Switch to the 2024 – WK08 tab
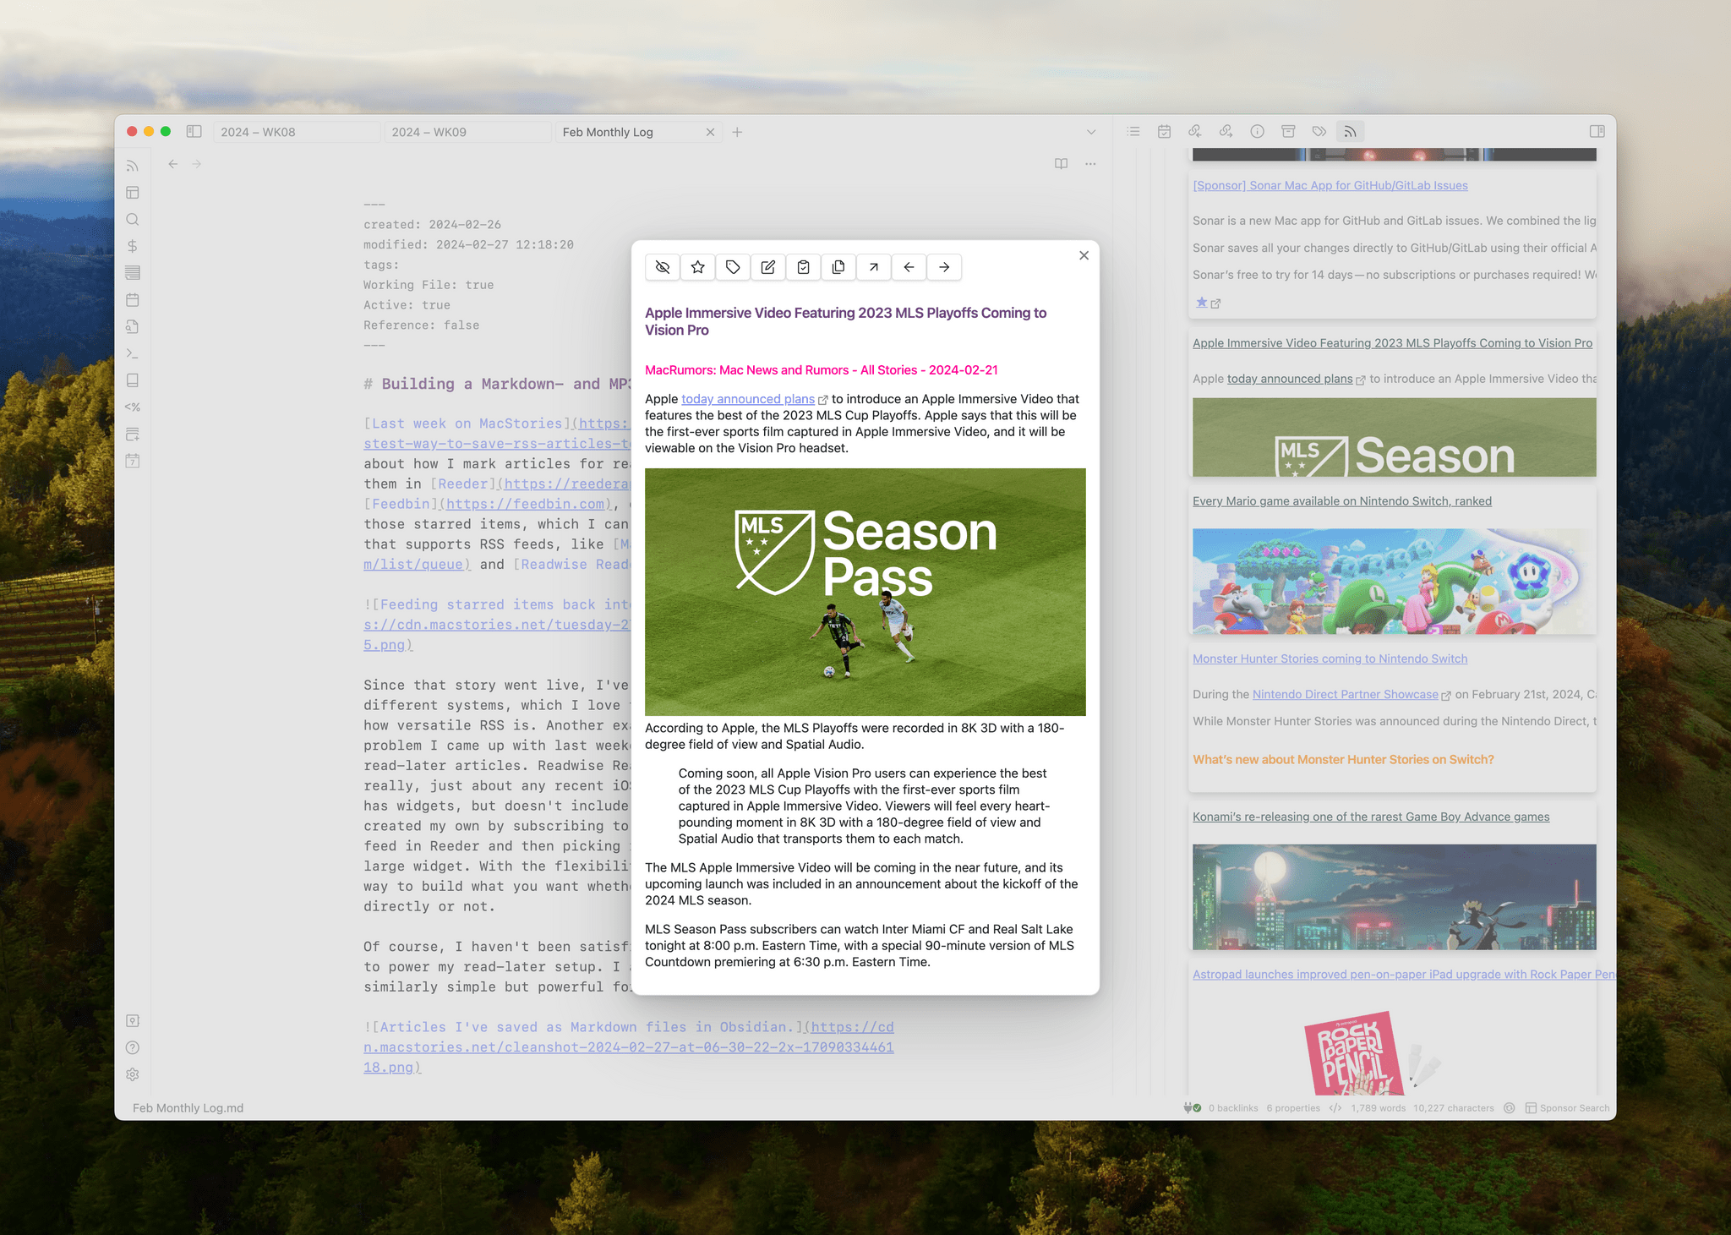 tap(297, 132)
